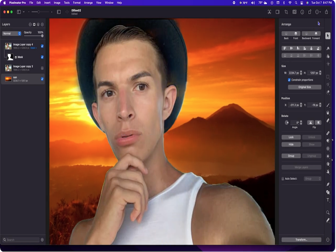Enable visibility of Image Layer copy 3

(x=42, y=68)
